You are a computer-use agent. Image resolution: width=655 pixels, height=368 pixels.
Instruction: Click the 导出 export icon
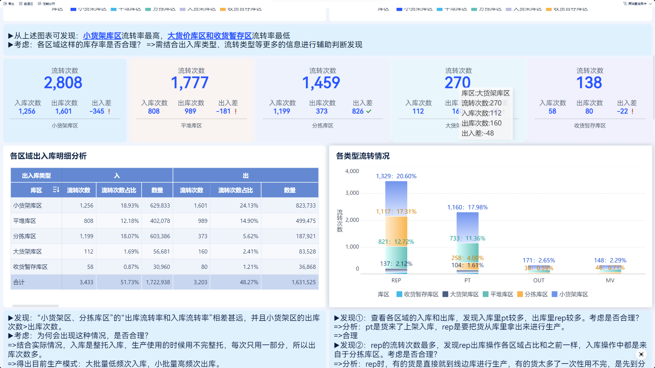coord(5,4)
